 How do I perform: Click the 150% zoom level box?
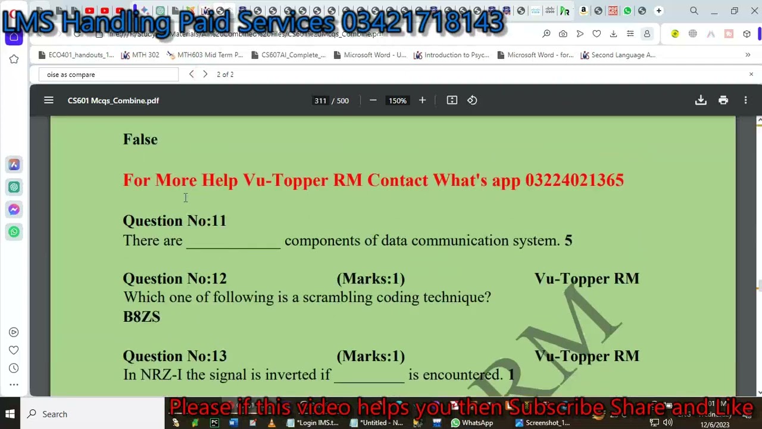pyautogui.click(x=397, y=101)
